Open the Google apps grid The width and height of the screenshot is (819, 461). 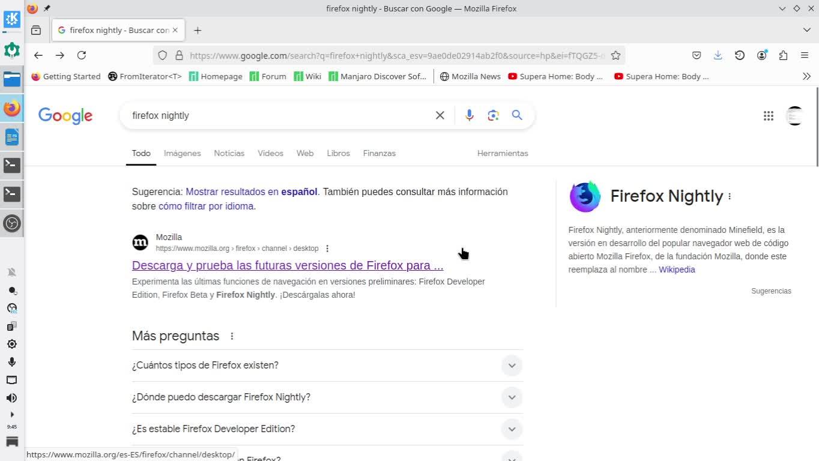(769, 116)
